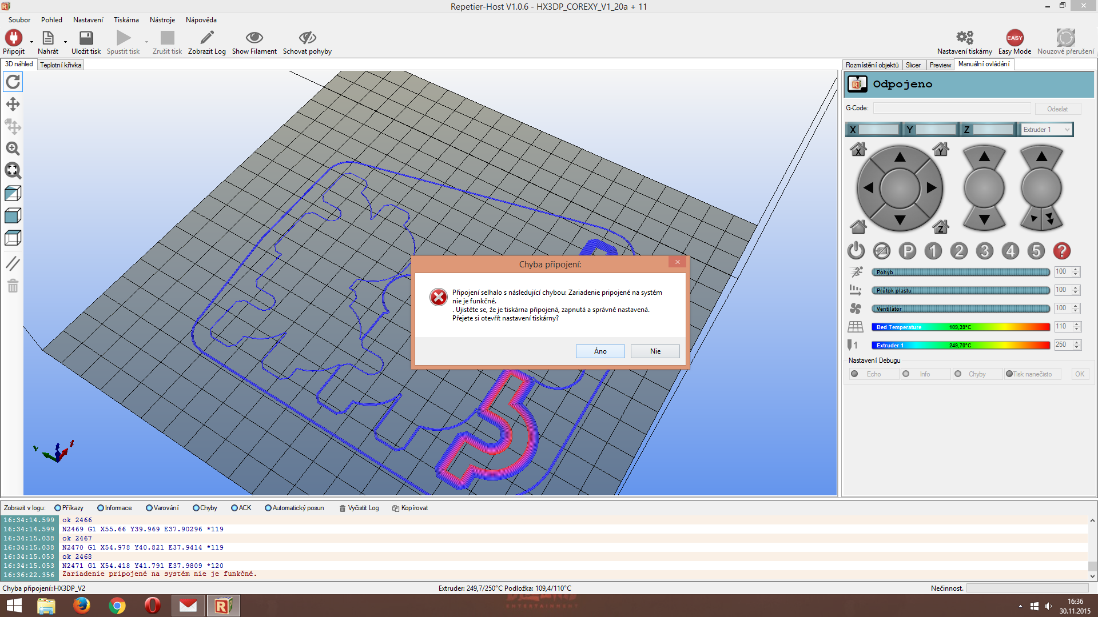Click the reset view rotate icon

13,82
